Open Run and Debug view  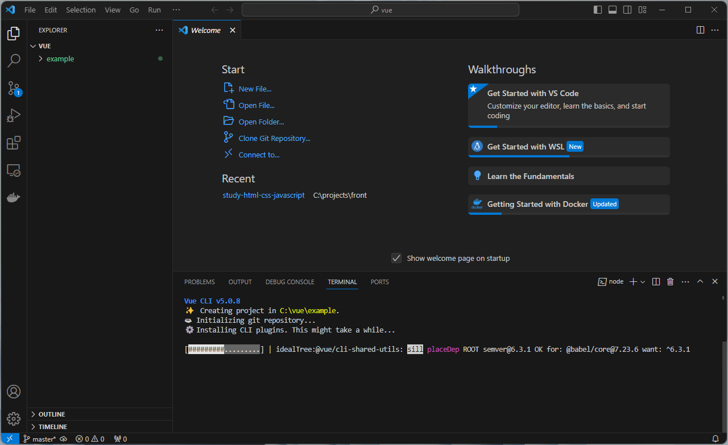[14, 115]
